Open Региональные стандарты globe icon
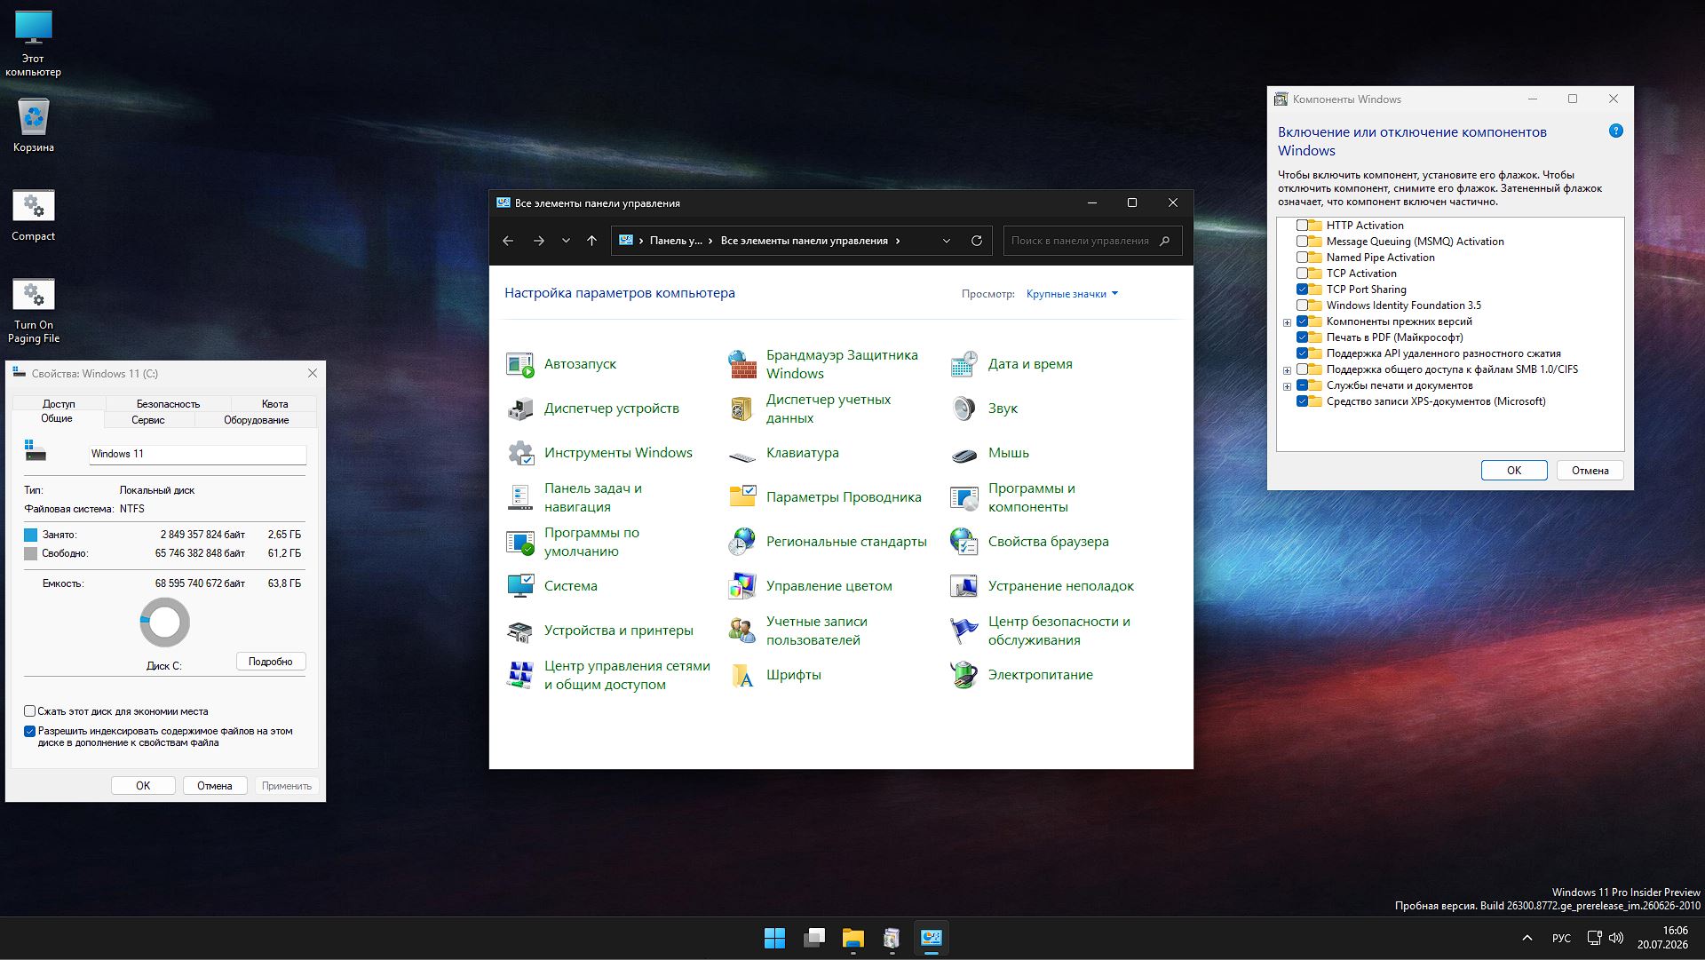1705x960 pixels. click(741, 542)
